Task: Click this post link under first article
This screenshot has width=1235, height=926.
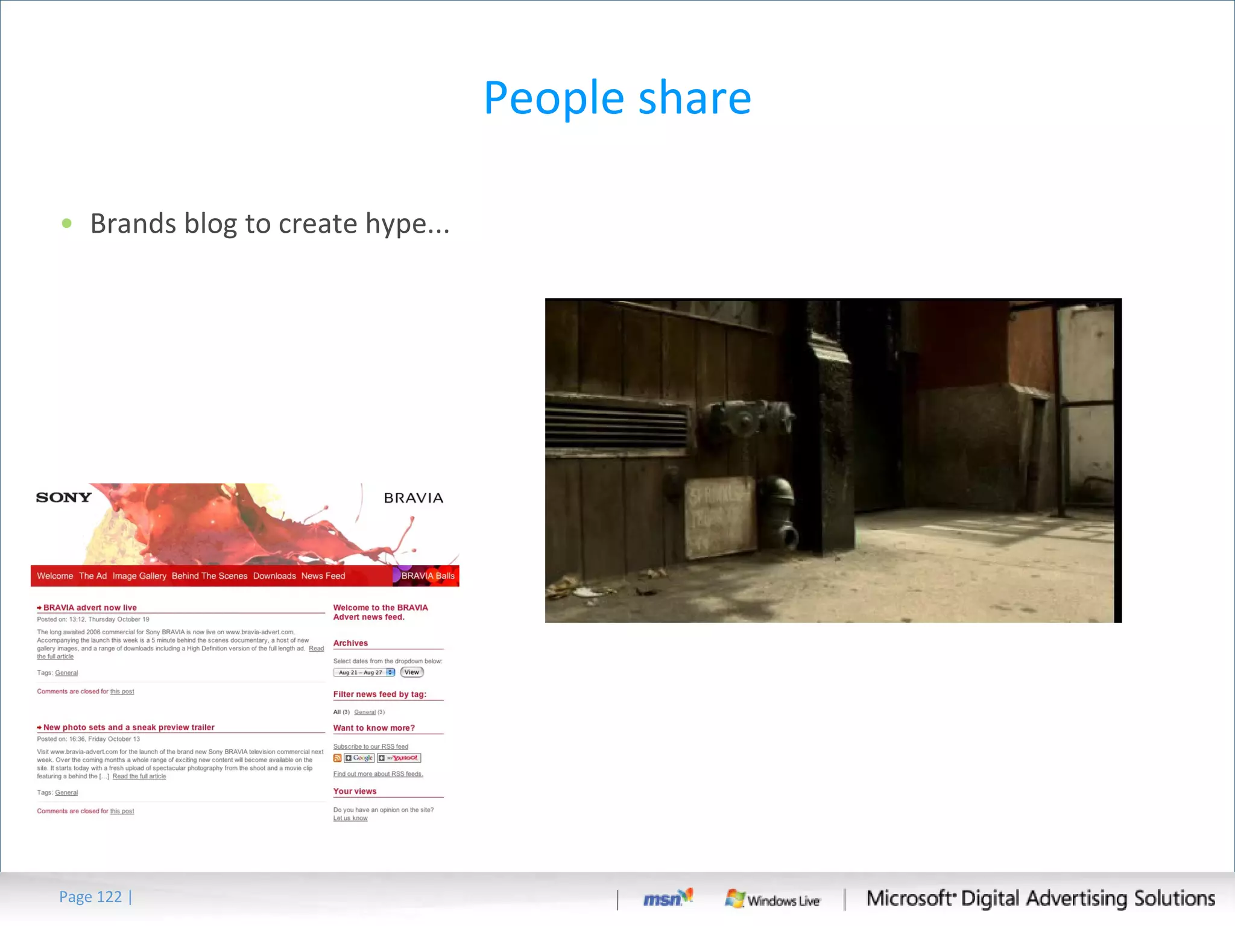Action: [122, 691]
